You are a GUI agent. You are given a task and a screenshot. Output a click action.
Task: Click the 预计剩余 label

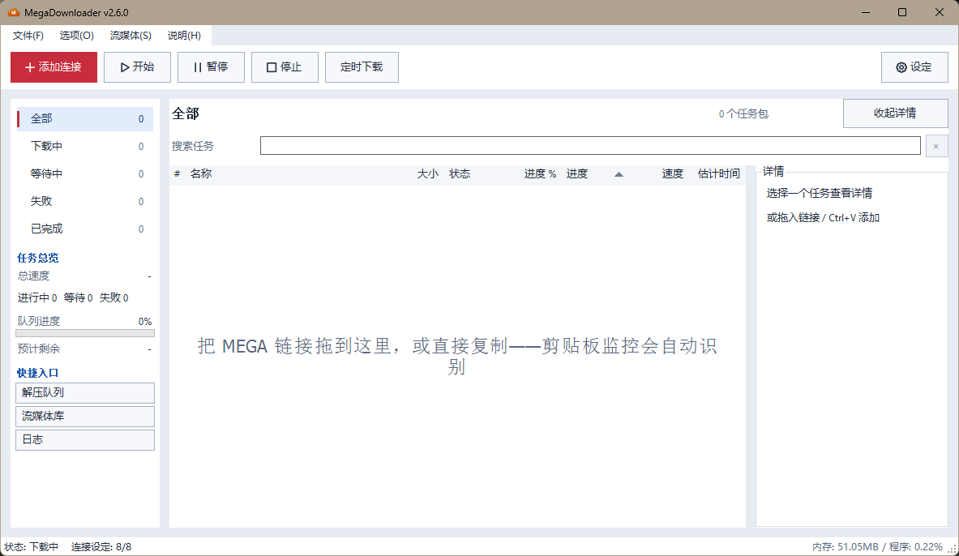(39, 349)
